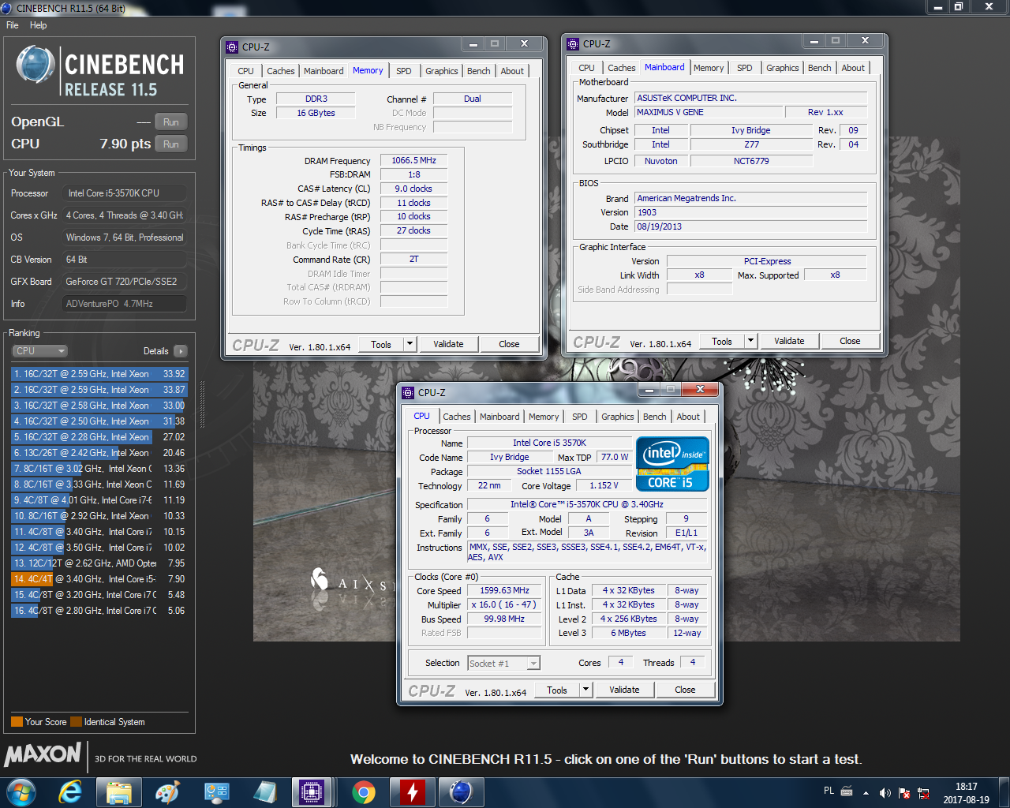Open Mainboard tab in CPU window

click(x=499, y=417)
